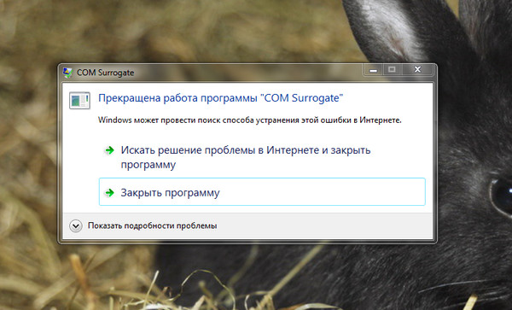The image size is (512, 310).
Task: Click the heading 'Прекращена работа программы "COM Surrogate"'
Action: 221,98
